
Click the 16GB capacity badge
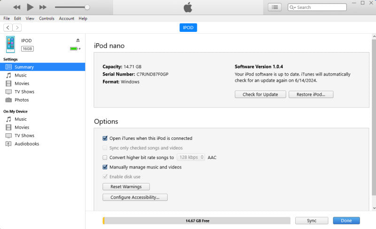[27, 49]
